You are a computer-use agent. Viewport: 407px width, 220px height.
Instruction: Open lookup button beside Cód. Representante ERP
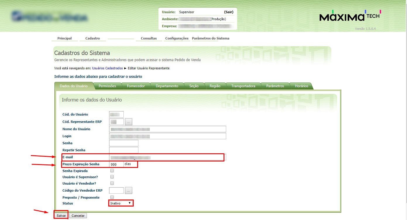[128, 122]
